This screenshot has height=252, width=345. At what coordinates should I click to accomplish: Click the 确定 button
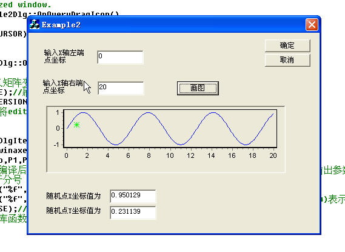(x=287, y=46)
